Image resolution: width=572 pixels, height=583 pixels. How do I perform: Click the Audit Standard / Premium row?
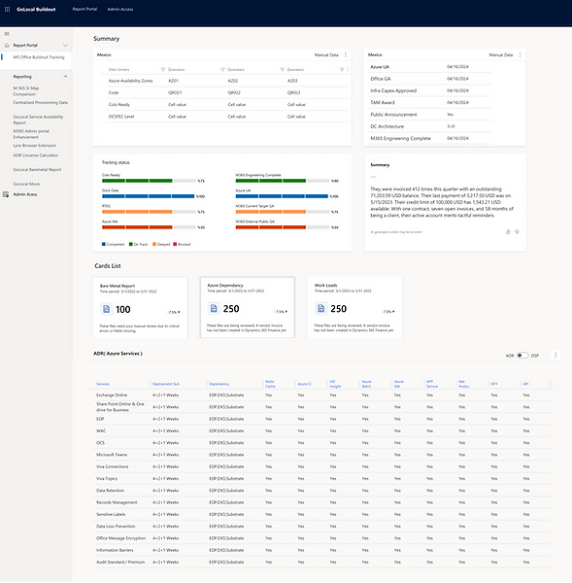point(321,562)
